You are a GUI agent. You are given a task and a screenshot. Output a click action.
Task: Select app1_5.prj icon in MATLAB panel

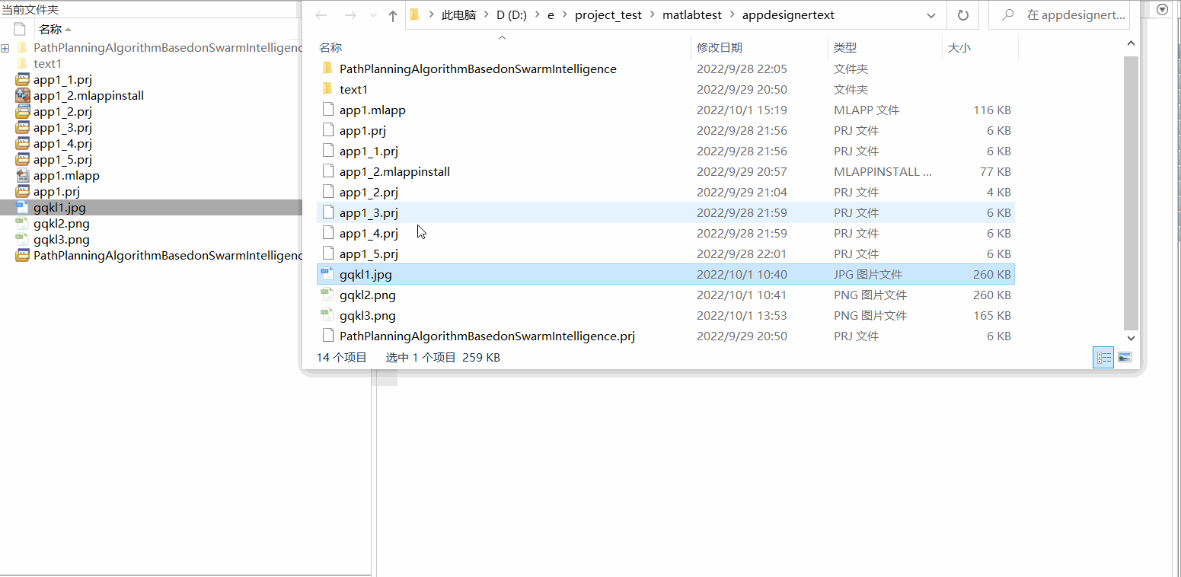22,159
